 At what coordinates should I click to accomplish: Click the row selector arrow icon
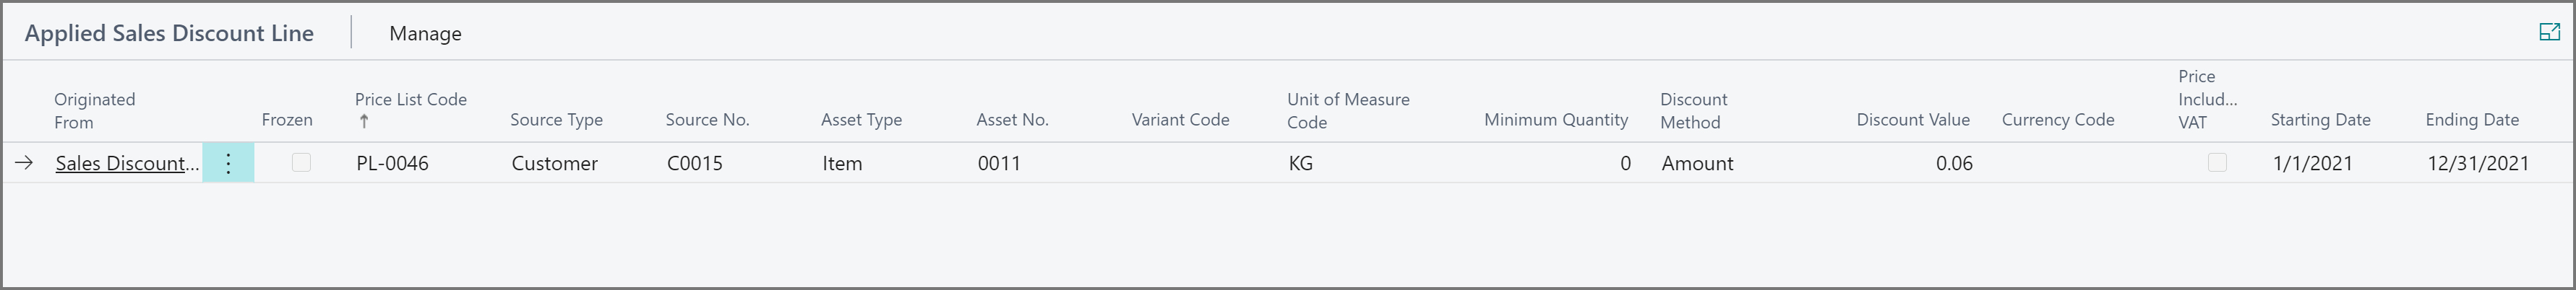click(24, 164)
